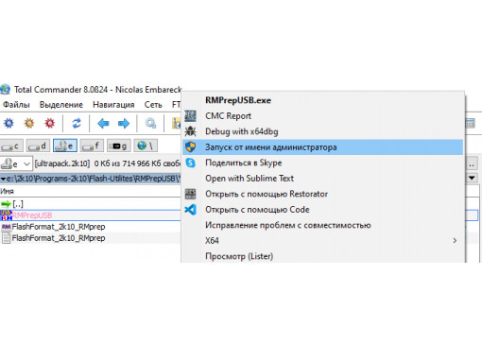Click the blue gear toolbar icon
Image resolution: width=482 pixels, height=344 pixels.
pos(9,123)
